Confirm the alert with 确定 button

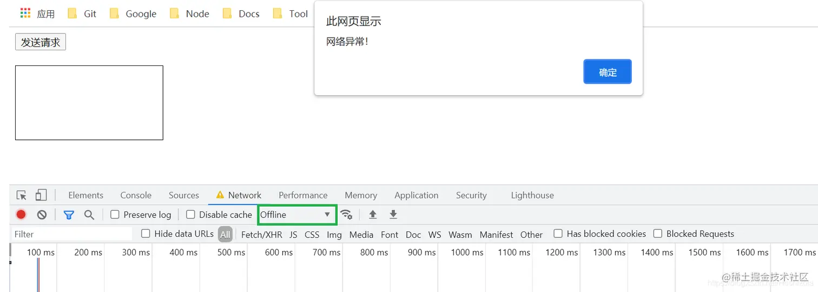tap(608, 72)
